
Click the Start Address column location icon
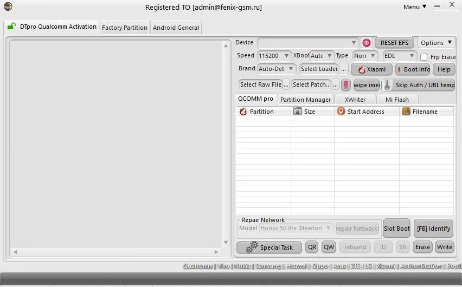point(341,111)
